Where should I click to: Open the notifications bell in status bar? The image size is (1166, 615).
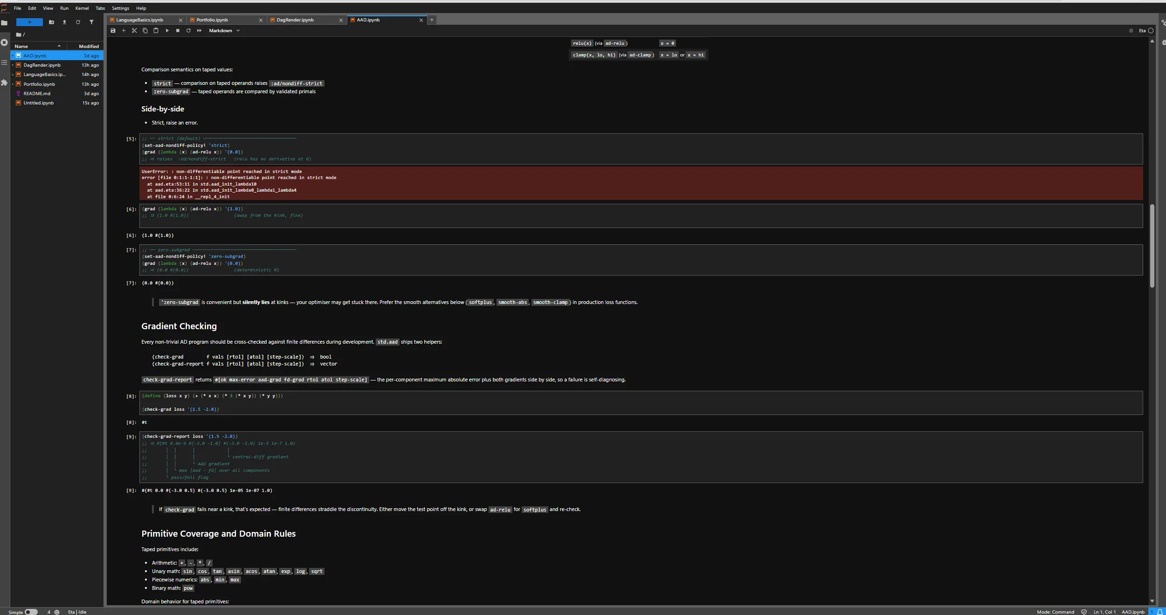(1160, 612)
